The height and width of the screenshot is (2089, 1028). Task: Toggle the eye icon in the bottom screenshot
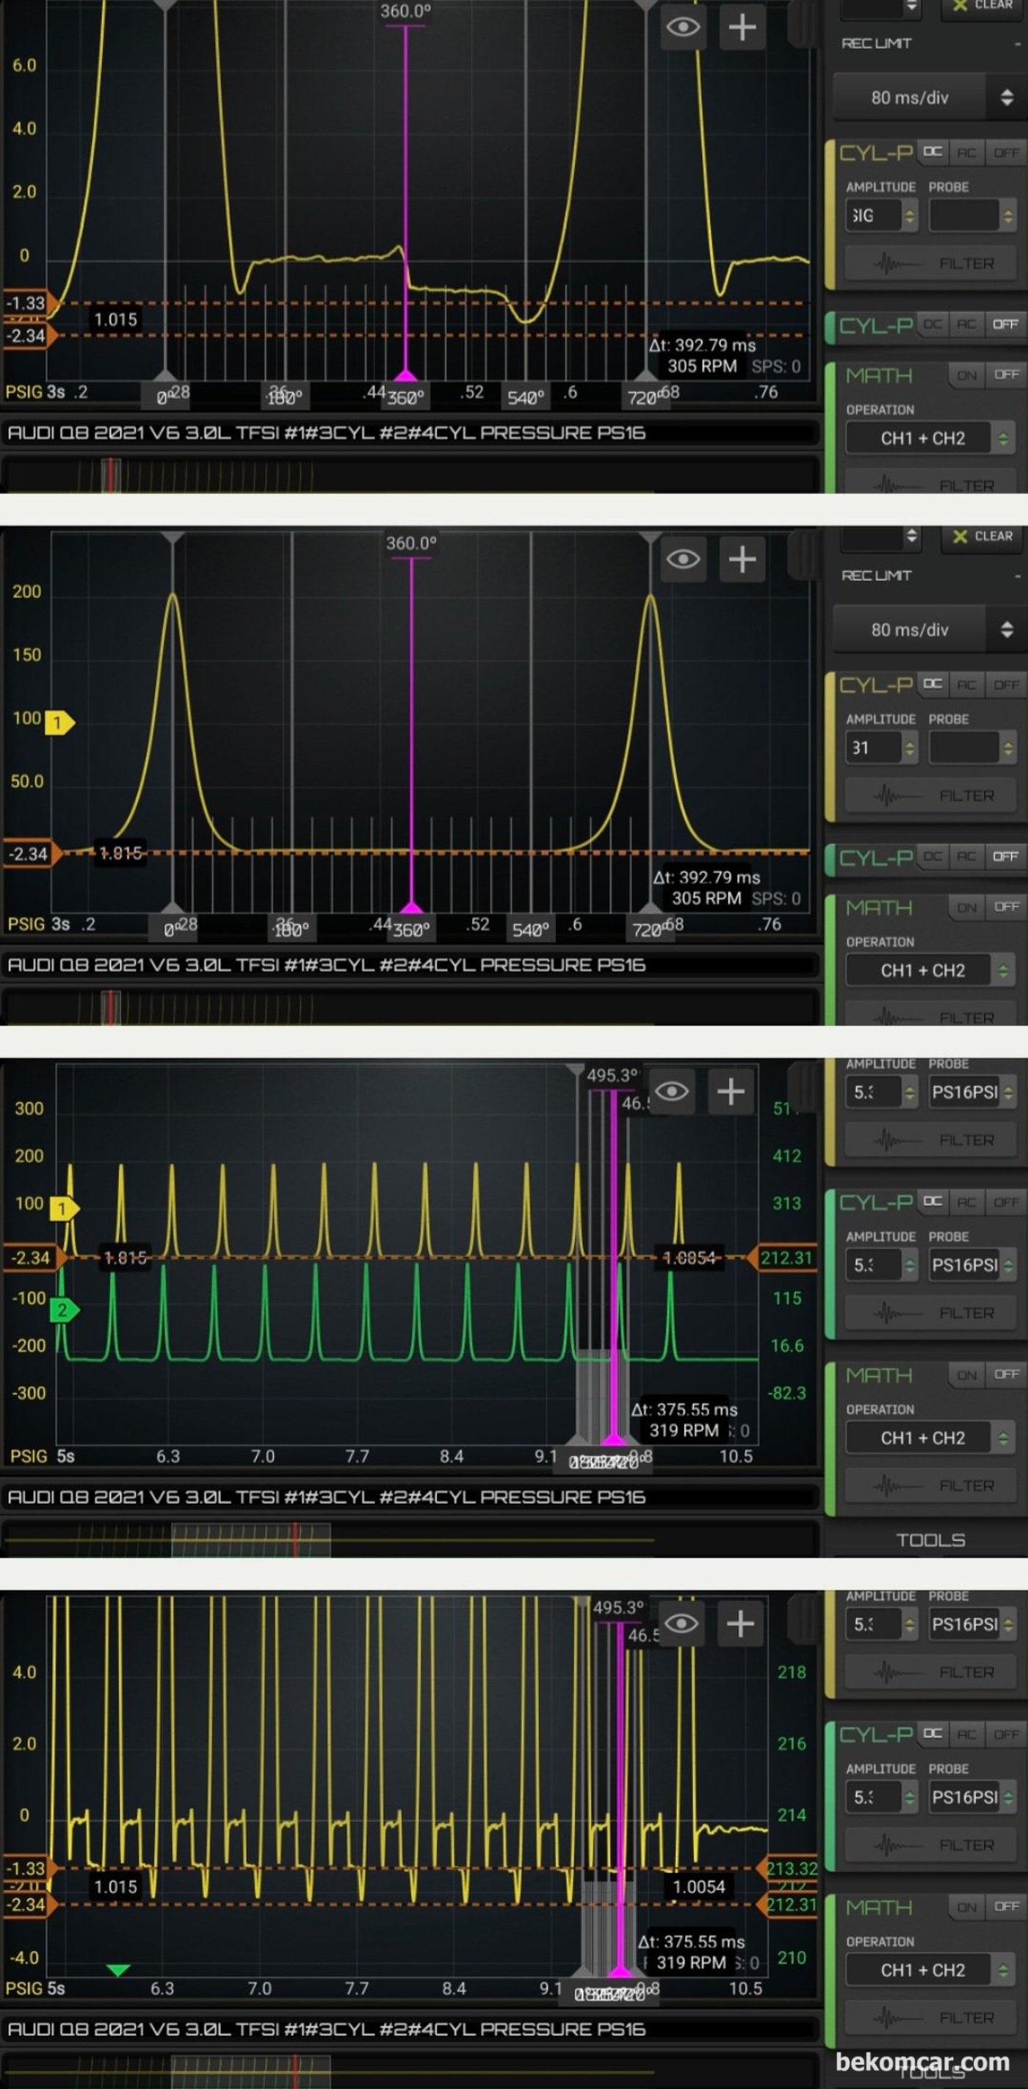[x=681, y=1623]
